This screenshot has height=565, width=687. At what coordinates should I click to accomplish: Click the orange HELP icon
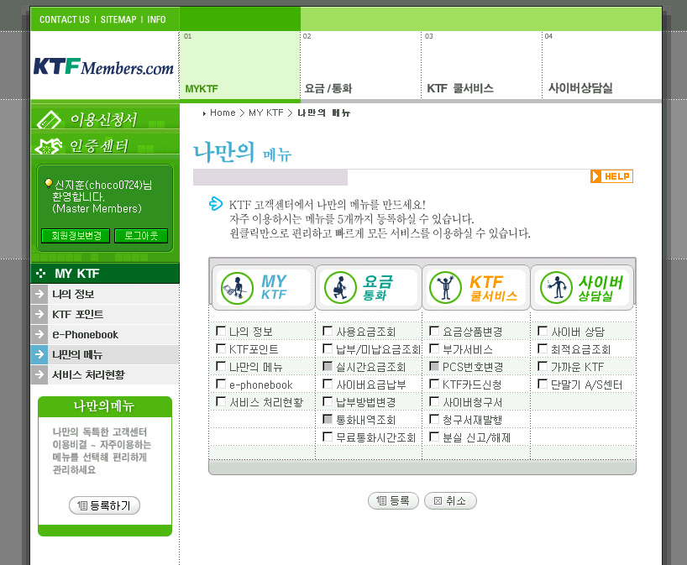611,176
